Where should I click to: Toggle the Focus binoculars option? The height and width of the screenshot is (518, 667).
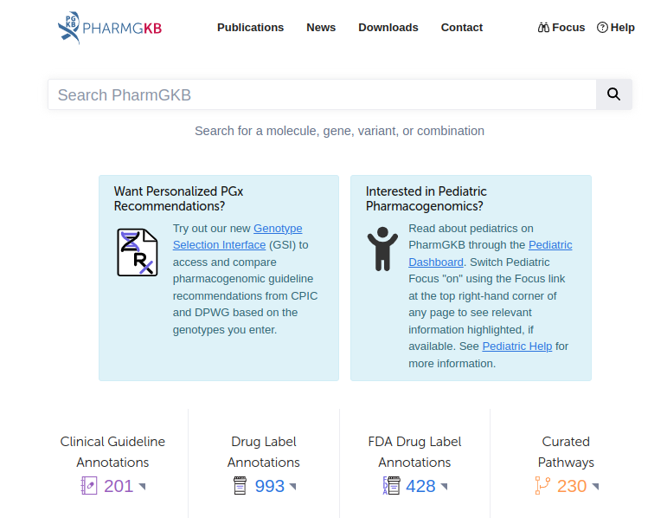[561, 28]
